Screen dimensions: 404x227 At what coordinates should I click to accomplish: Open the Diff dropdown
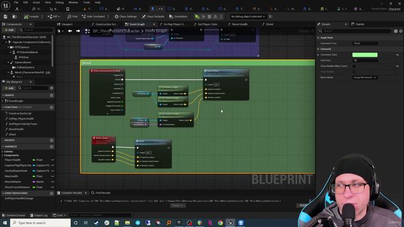tap(54, 16)
